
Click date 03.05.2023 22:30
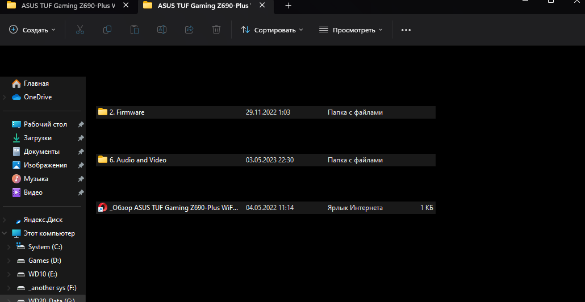pos(270,160)
